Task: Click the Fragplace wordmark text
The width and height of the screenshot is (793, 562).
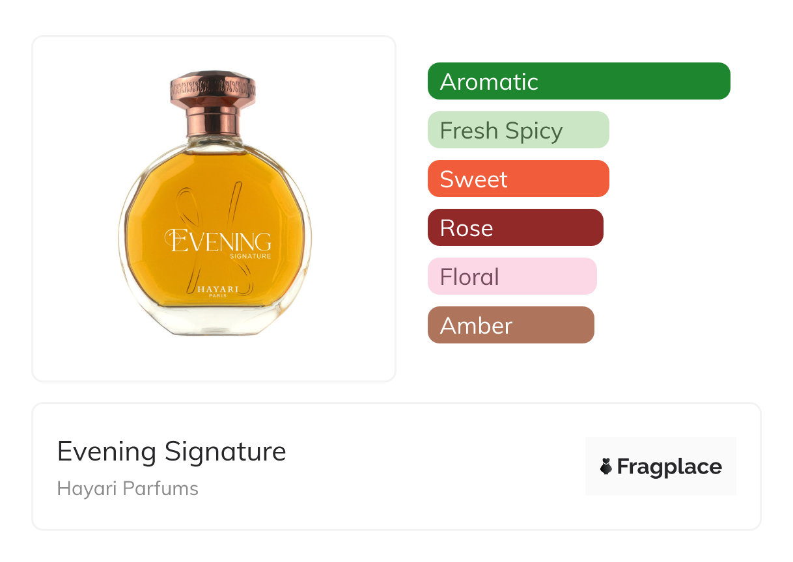Action: tap(669, 466)
